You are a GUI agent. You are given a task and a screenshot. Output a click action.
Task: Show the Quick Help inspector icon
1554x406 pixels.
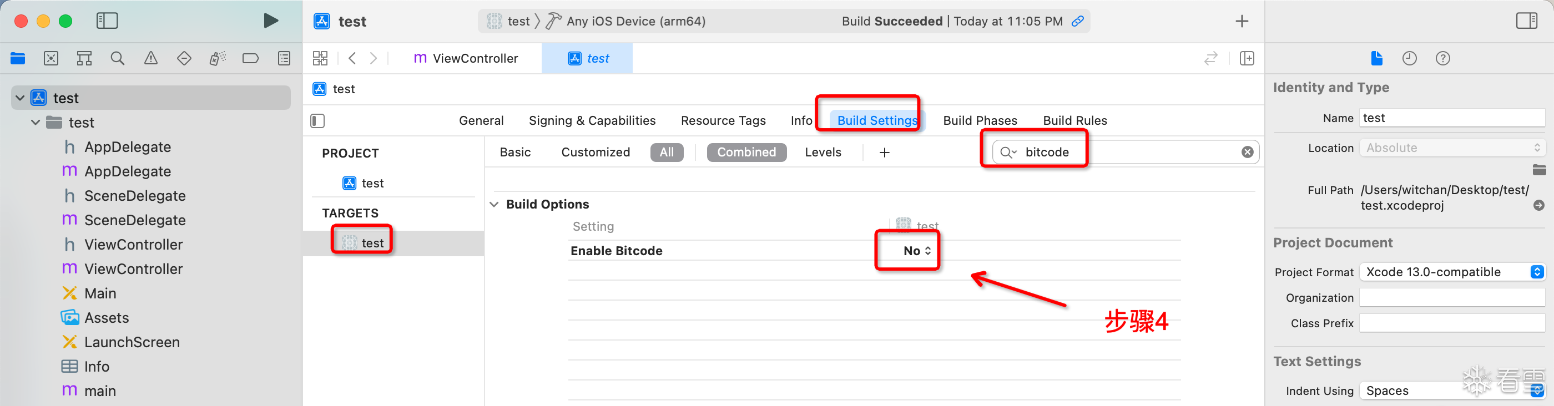coord(1442,59)
